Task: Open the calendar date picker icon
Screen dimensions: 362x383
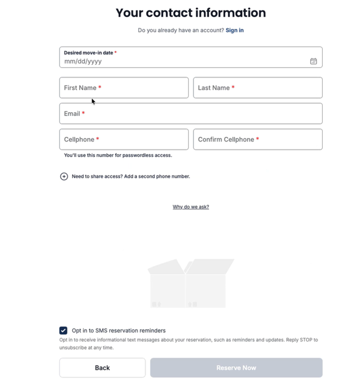Action: (x=313, y=61)
